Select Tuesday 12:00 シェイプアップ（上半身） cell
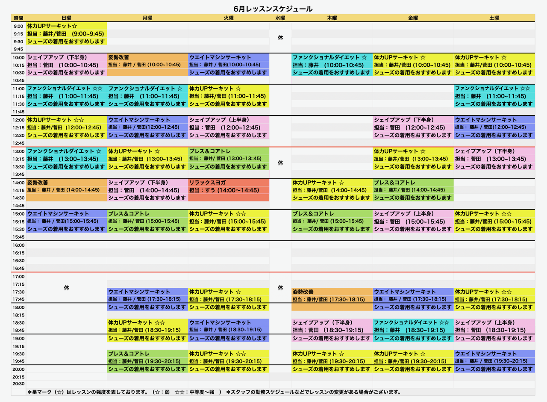The image size is (547, 402). point(229,120)
